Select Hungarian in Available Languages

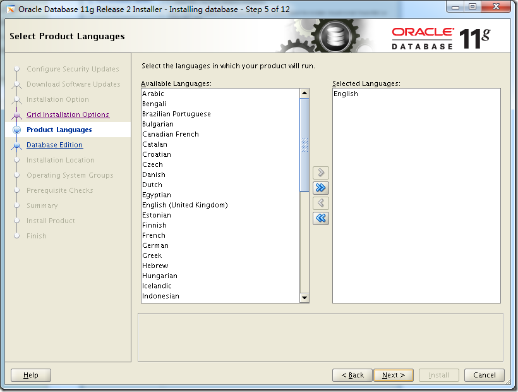click(220, 276)
